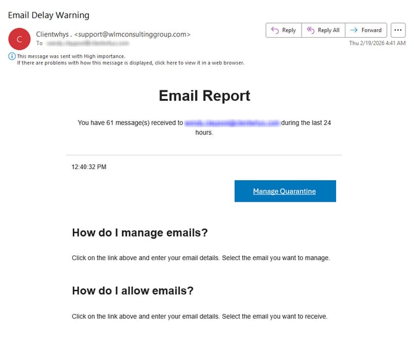This screenshot has height=353, width=414.
Task: Click the 'How do I allow emails?' heading
Action: pos(133,290)
